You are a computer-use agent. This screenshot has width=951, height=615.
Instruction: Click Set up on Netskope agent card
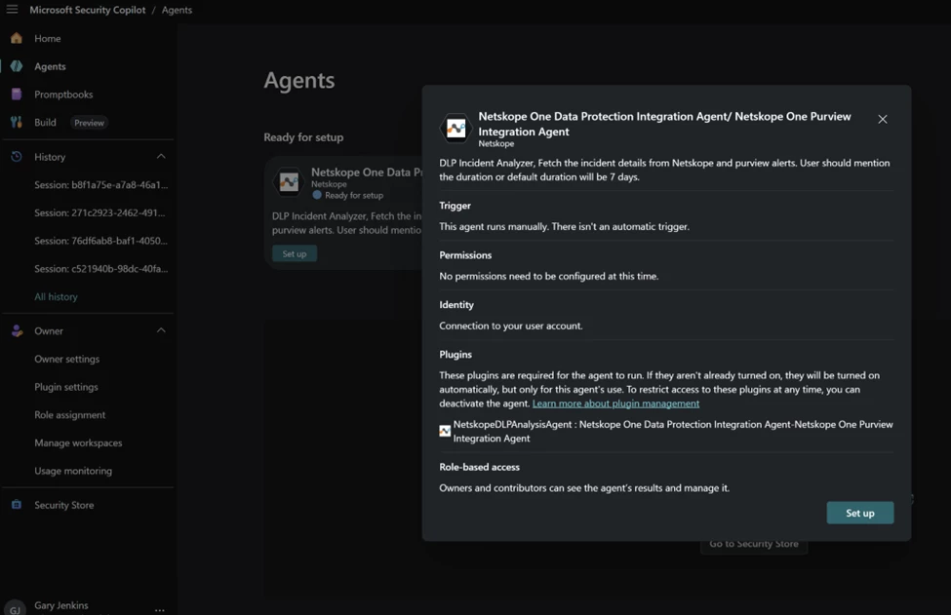(x=295, y=253)
